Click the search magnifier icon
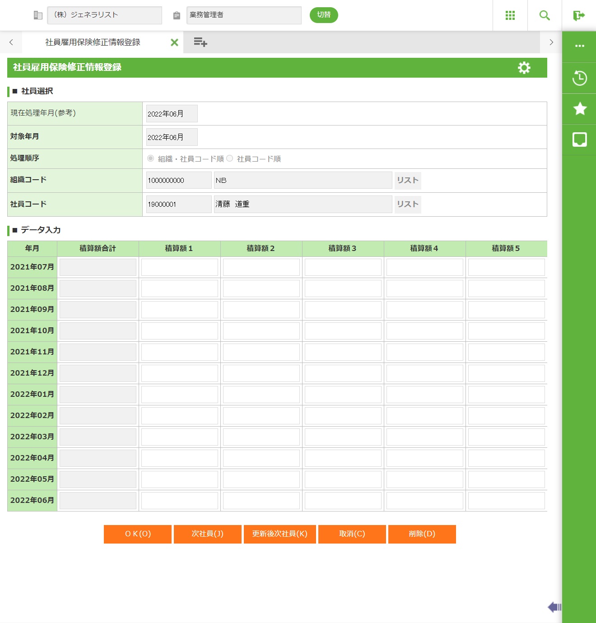 545,15
